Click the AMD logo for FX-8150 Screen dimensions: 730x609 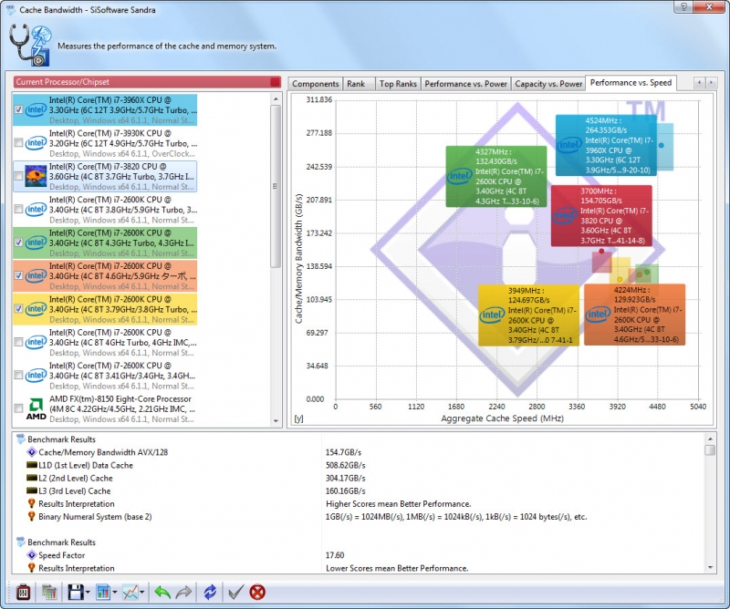[x=36, y=409]
